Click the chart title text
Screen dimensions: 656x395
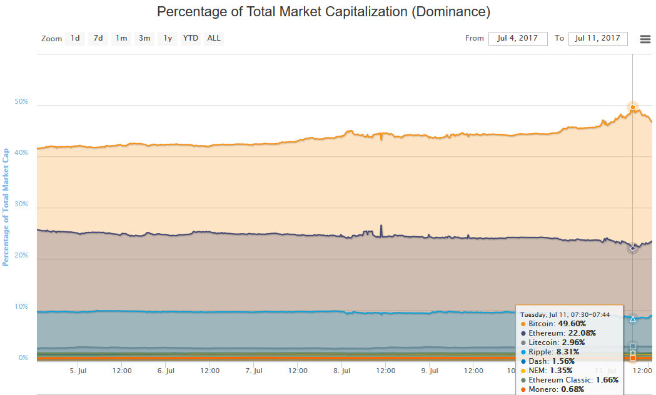(x=323, y=12)
